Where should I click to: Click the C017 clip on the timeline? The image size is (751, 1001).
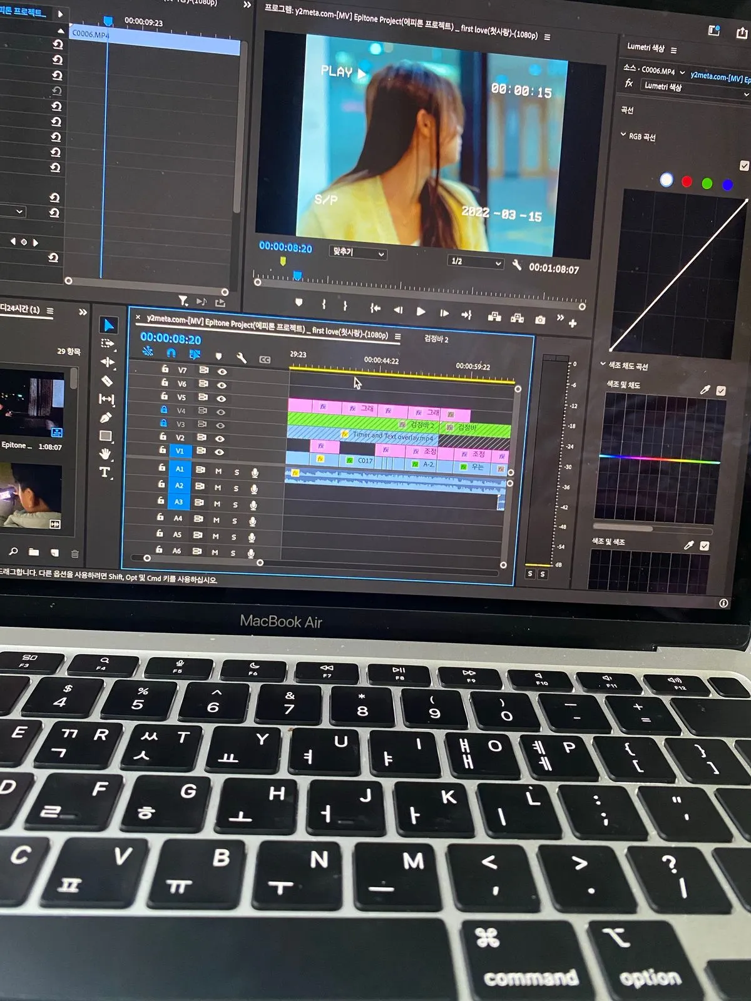(365, 460)
